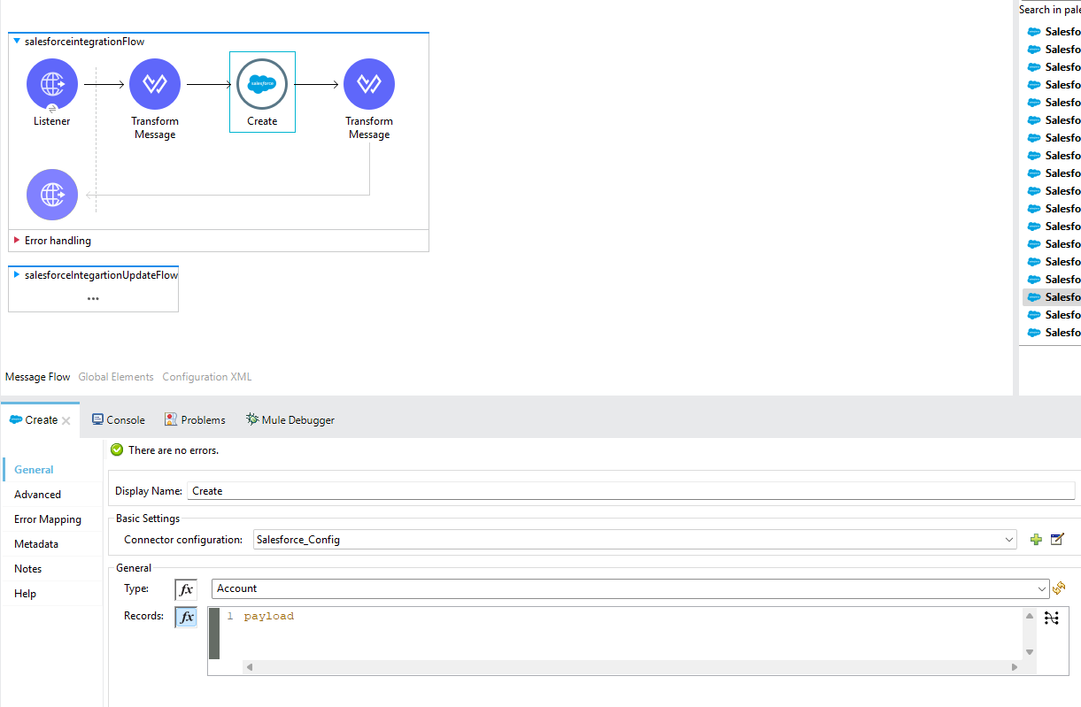Open the Metadata section
This screenshot has height=707, width=1081.
click(36, 544)
